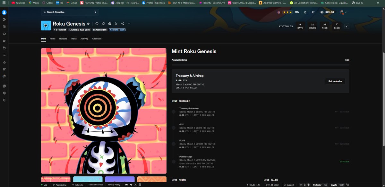Open the Support link in footer

pos(289,185)
